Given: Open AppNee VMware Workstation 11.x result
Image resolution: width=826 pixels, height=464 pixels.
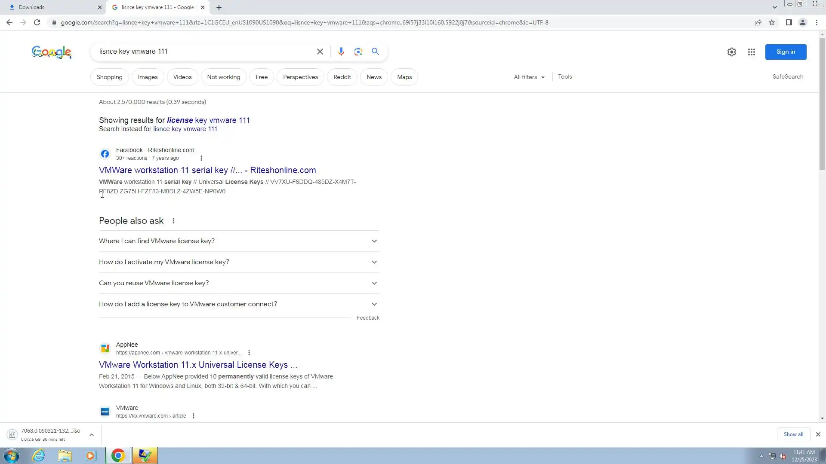Looking at the screenshot, I should click(x=198, y=365).
